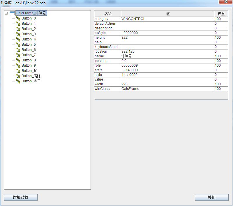
Task: Click the icon beside Button_5
Action: 18,45
